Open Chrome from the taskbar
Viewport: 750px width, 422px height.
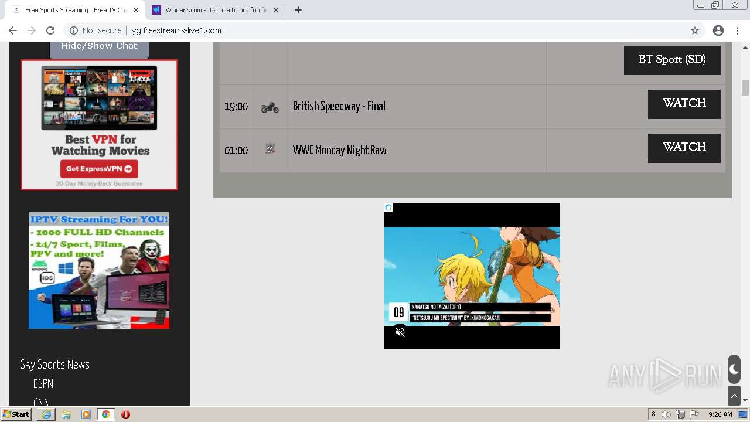pyautogui.click(x=106, y=414)
